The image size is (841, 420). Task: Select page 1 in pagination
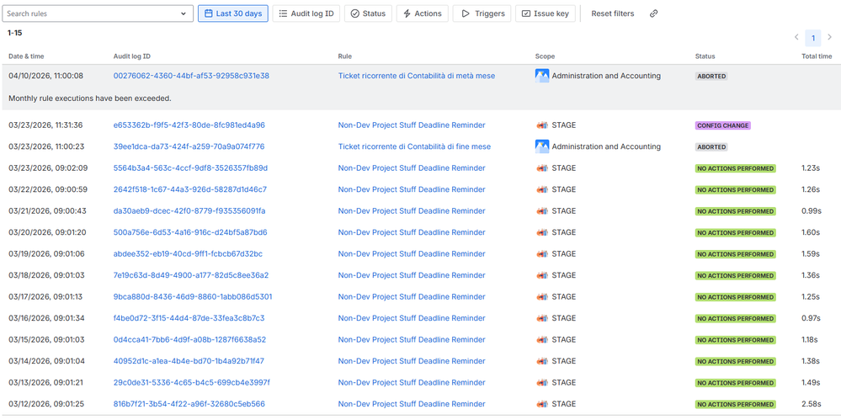pyautogui.click(x=813, y=38)
